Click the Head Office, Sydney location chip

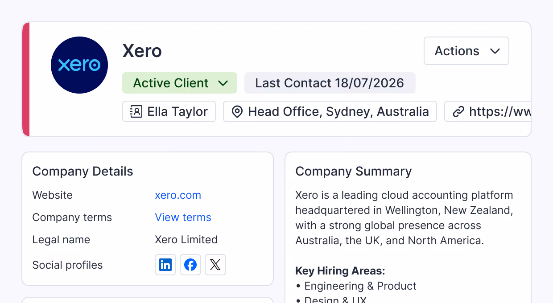click(x=330, y=111)
